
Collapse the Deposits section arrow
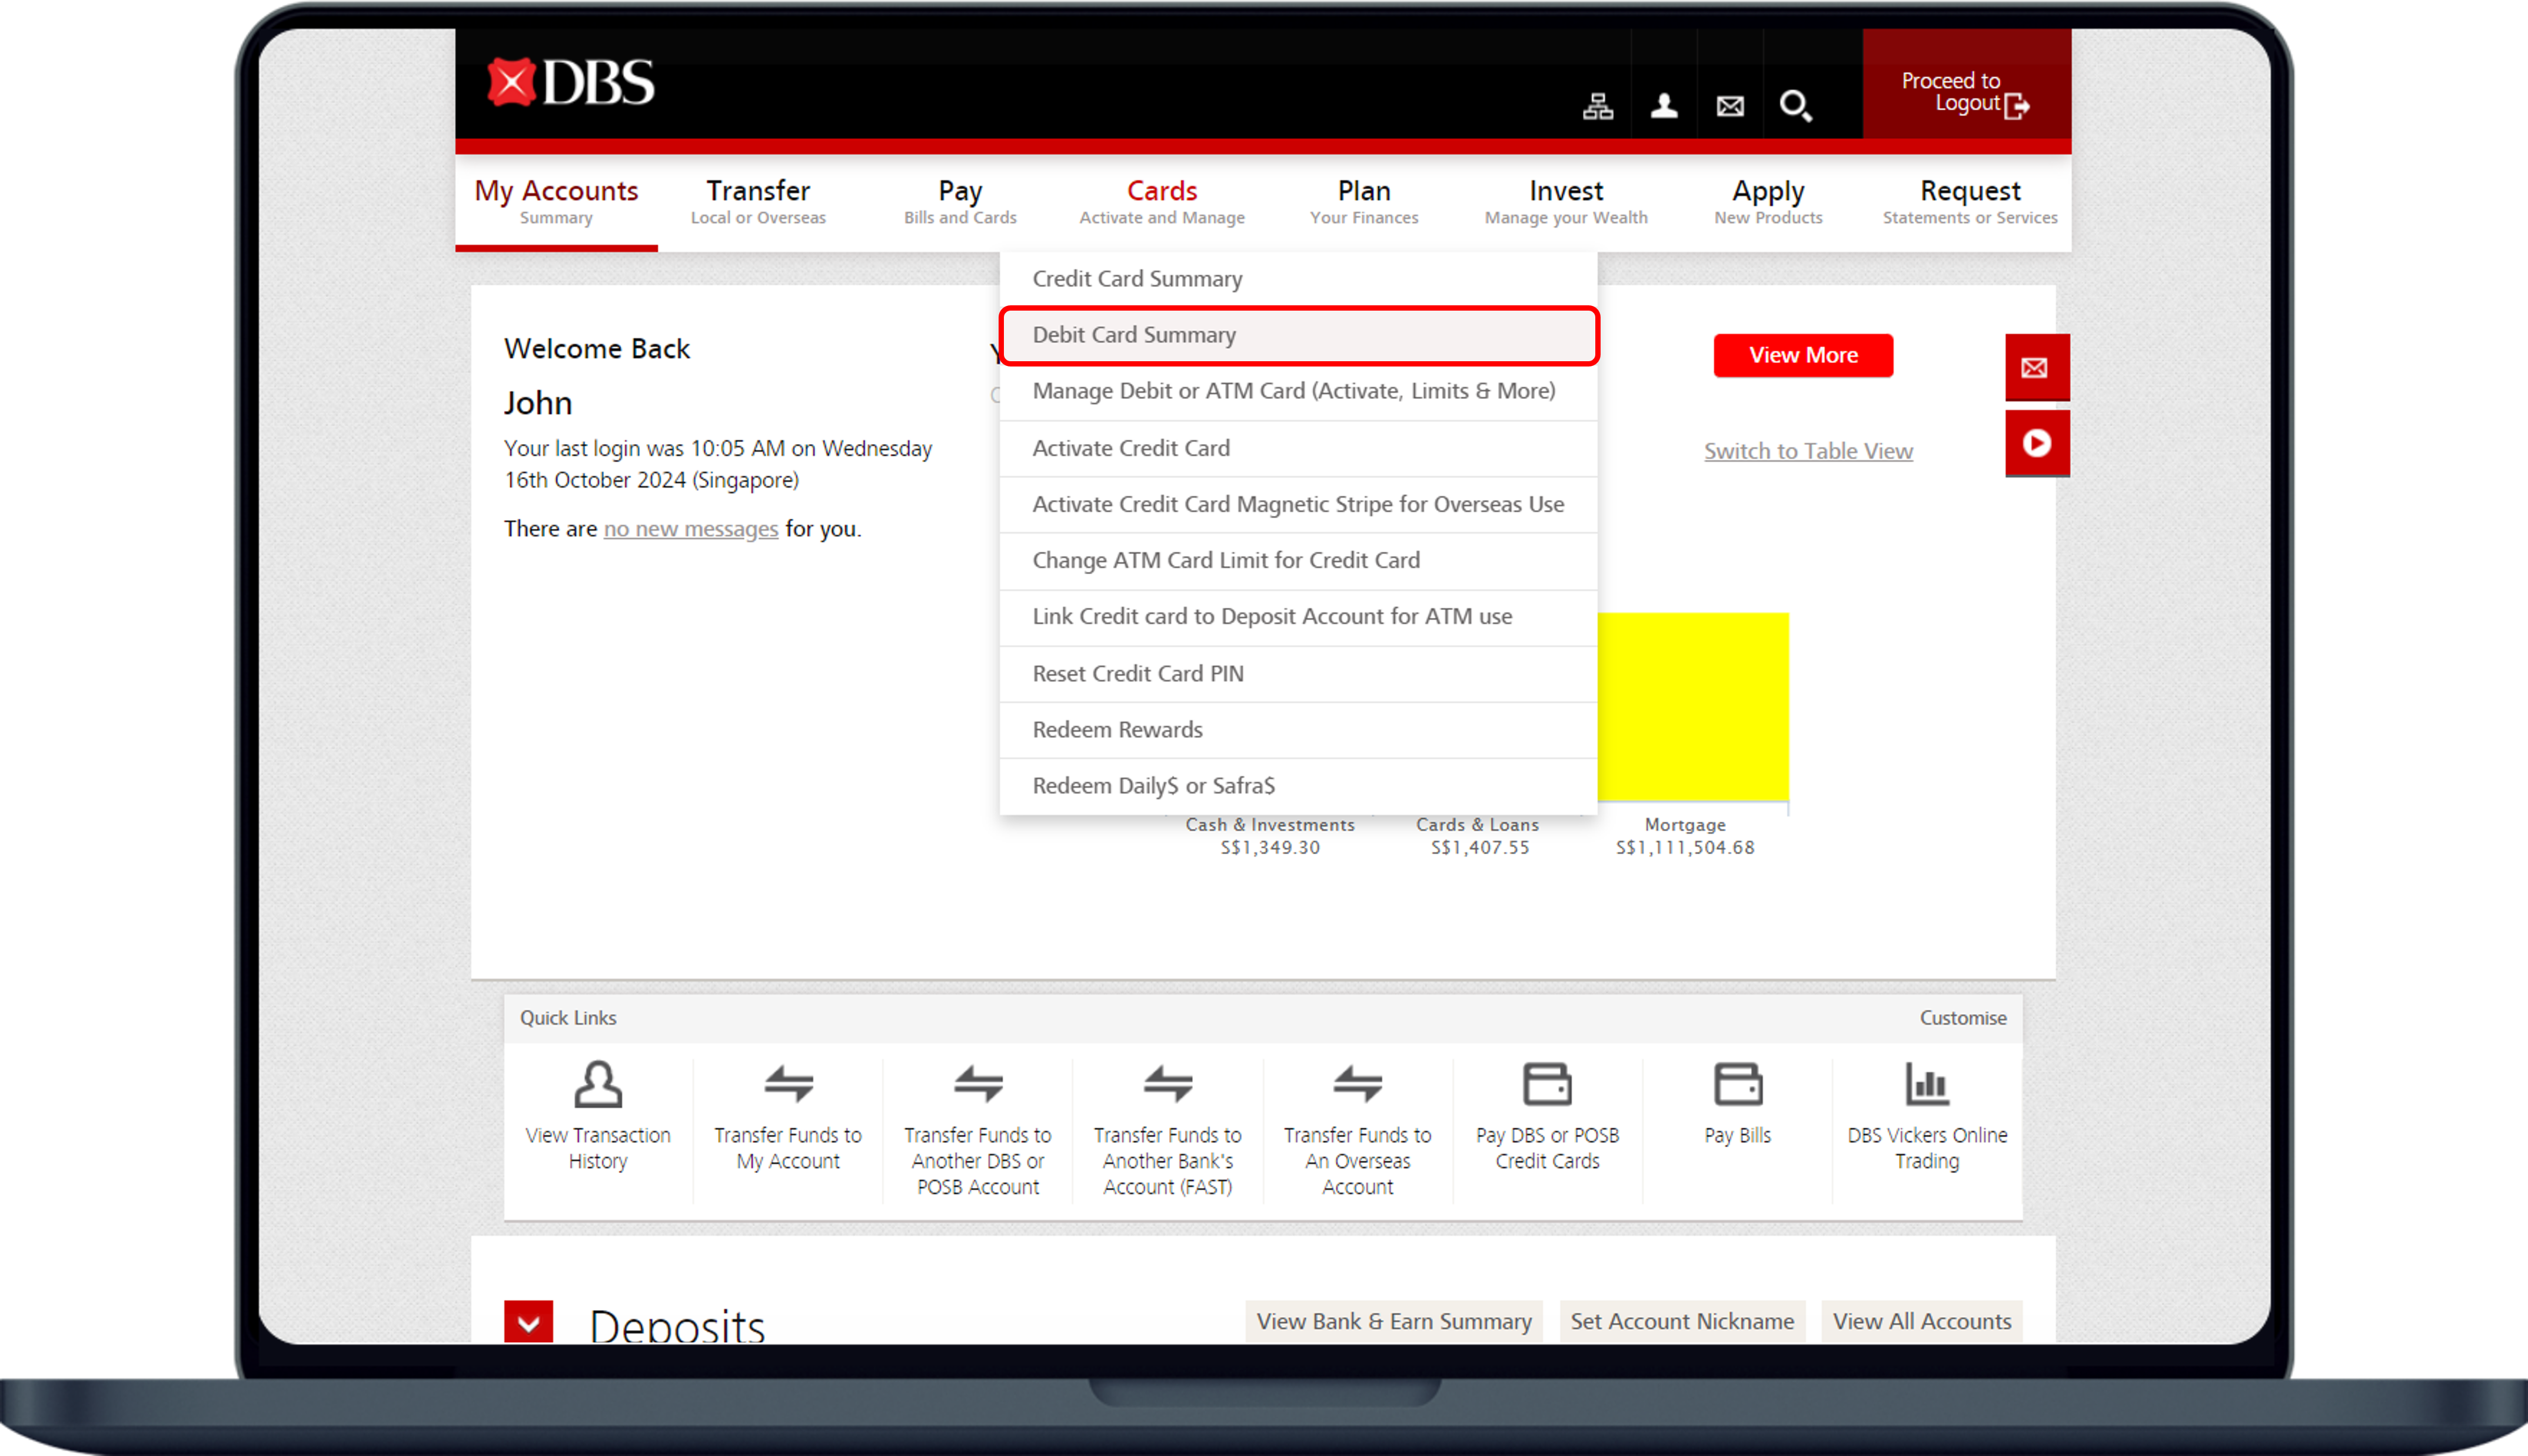coord(529,1321)
